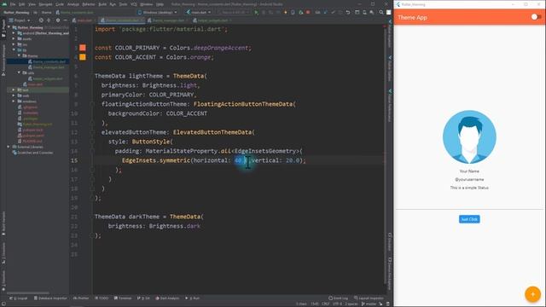The height and width of the screenshot is (307, 546).
Task: Open project options gear in the Project panel
Action: pyautogui.click(x=58, y=20)
